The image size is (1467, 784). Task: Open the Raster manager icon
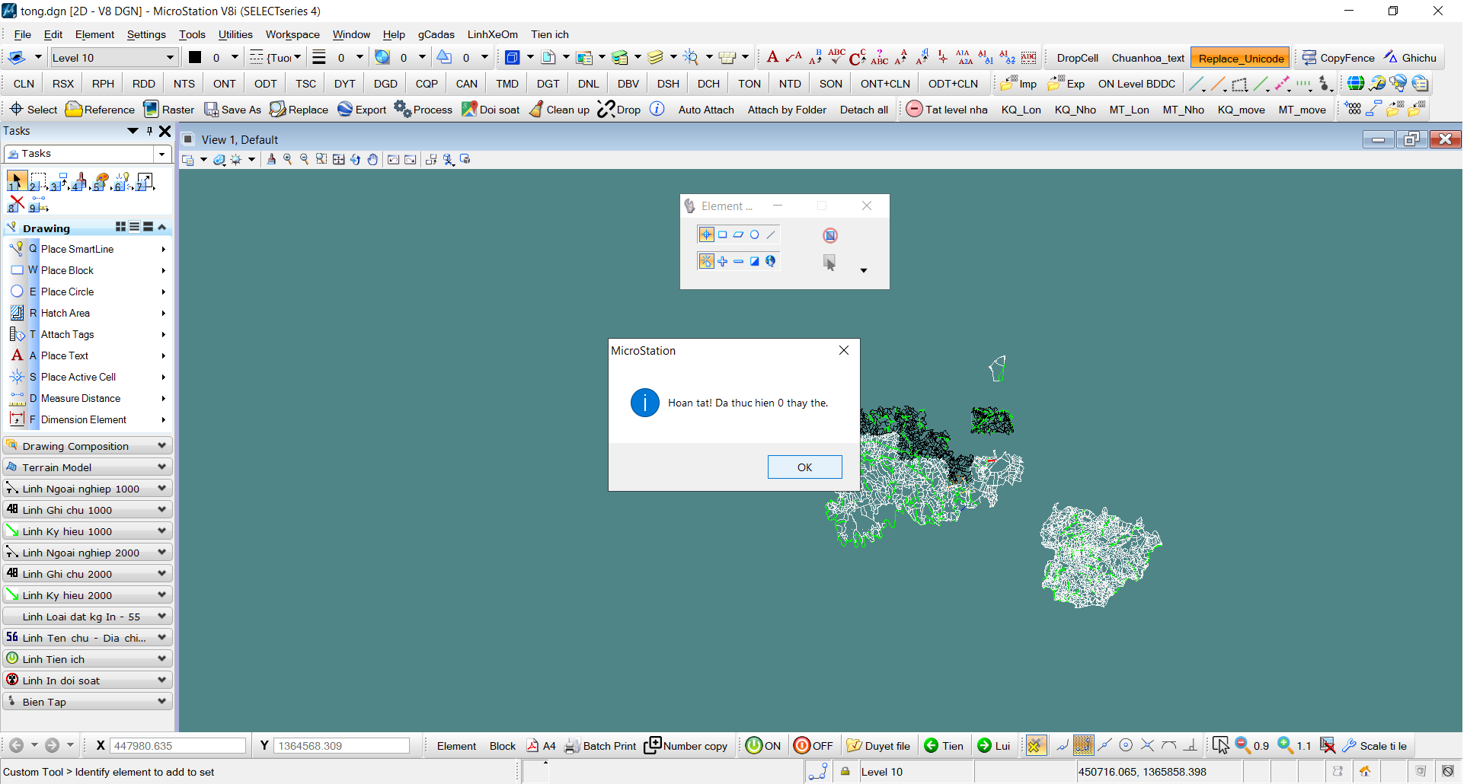151,110
